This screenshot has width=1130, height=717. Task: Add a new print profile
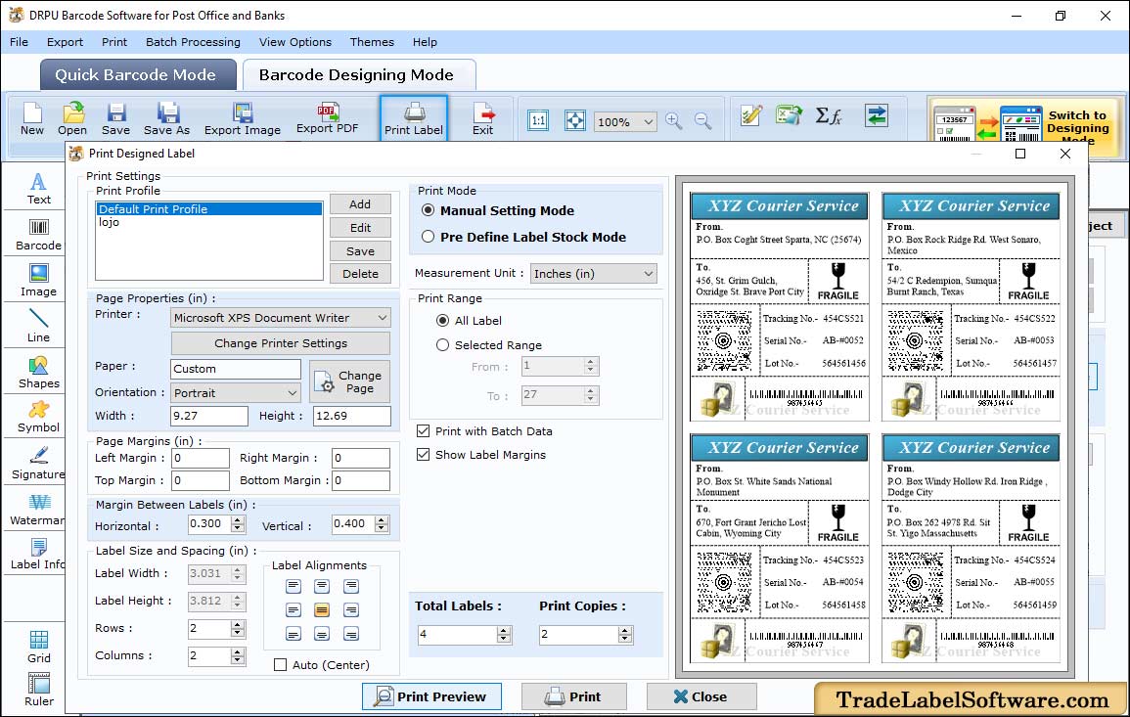point(360,204)
